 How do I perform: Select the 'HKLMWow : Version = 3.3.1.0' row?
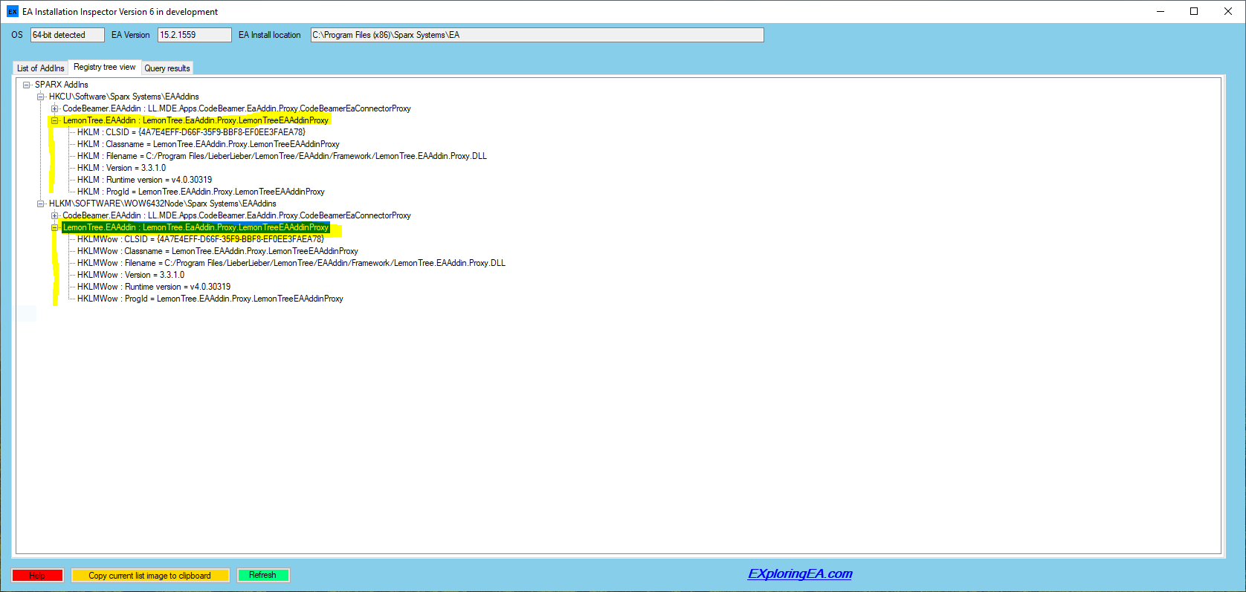click(131, 275)
